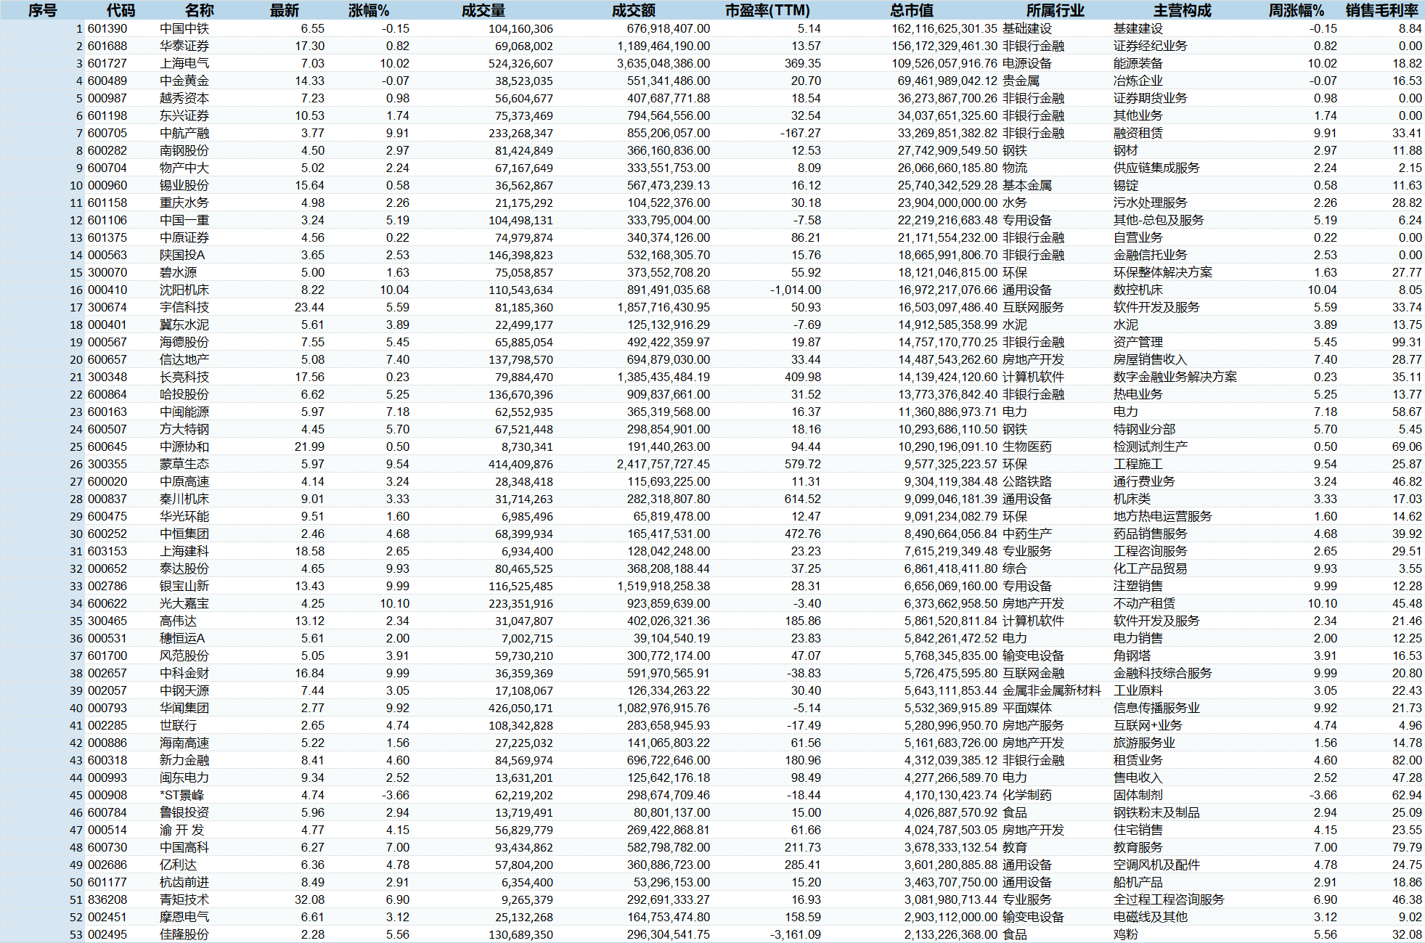The width and height of the screenshot is (1425, 943).
Task: Click stock name 中国中铁
Action: 184,28
